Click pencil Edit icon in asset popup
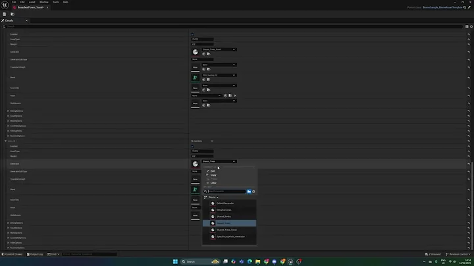 click(207, 171)
